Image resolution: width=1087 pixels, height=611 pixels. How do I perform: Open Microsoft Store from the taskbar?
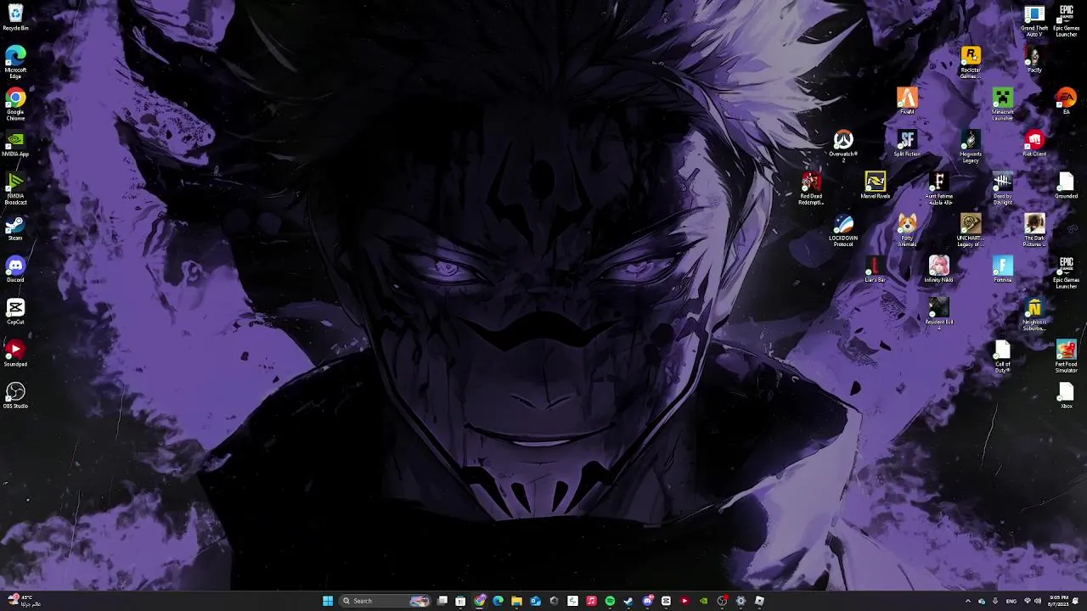(460, 601)
